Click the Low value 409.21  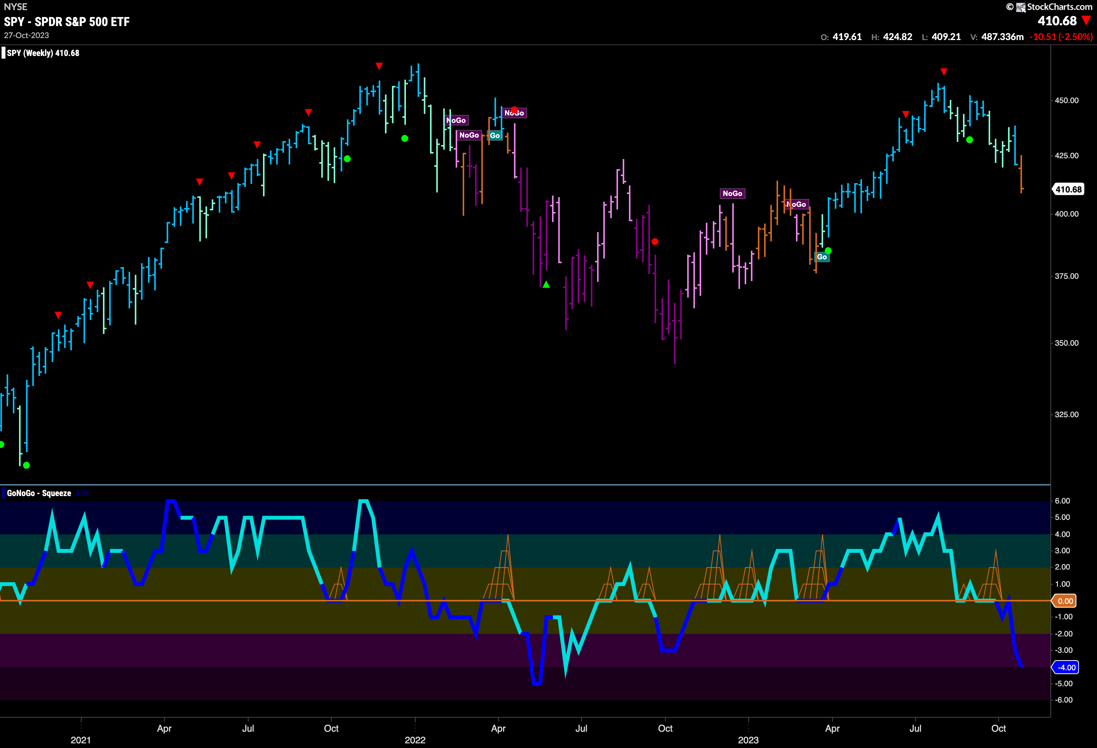(946, 37)
